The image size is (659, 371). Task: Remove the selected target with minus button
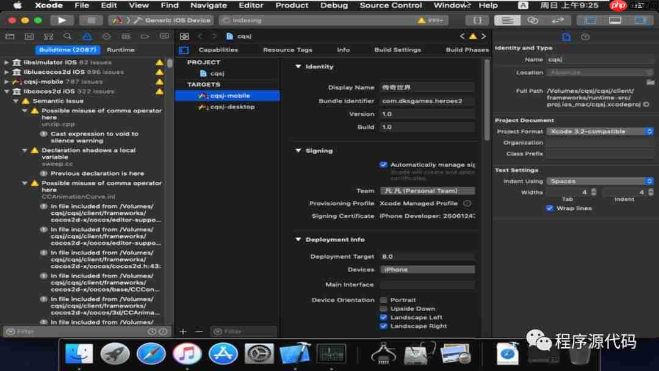coord(199,331)
